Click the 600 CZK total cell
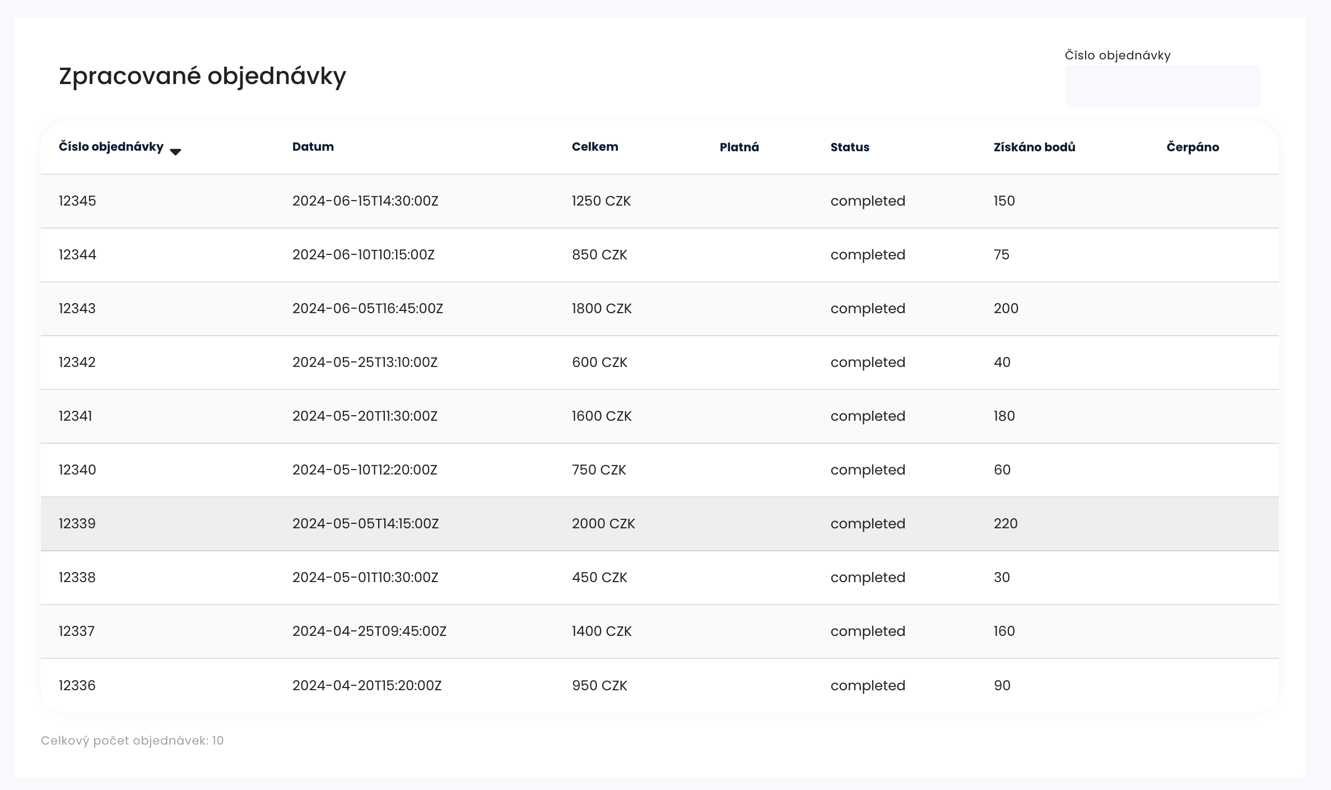 599,363
